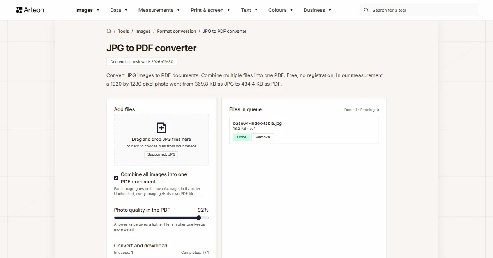Image resolution: width=493 pixels, height=258 pixels.
Task: Click the Supported: JPG tag
Action: tap(161, 154)
